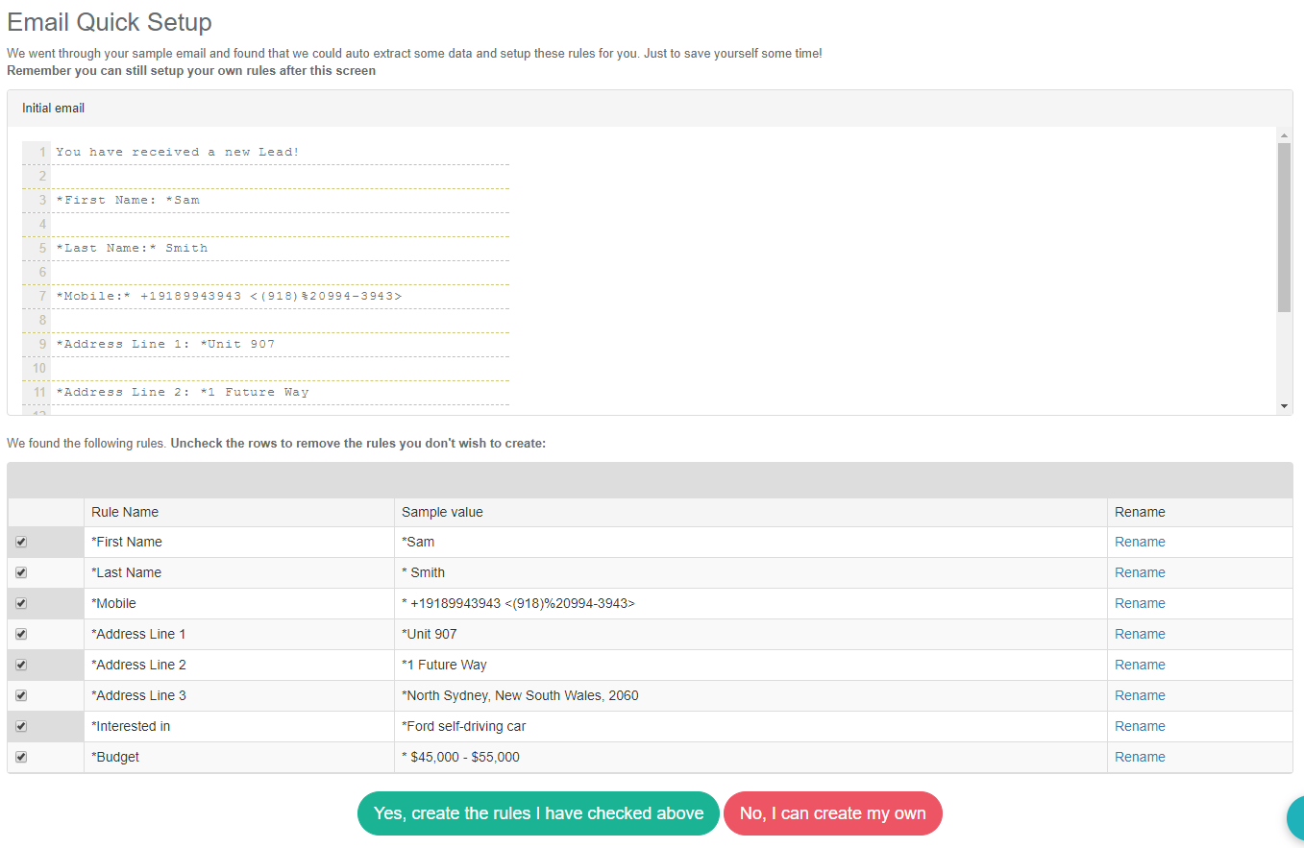Open the chat support widget
Viewport: 1304px width, 848px height.
1295,819
